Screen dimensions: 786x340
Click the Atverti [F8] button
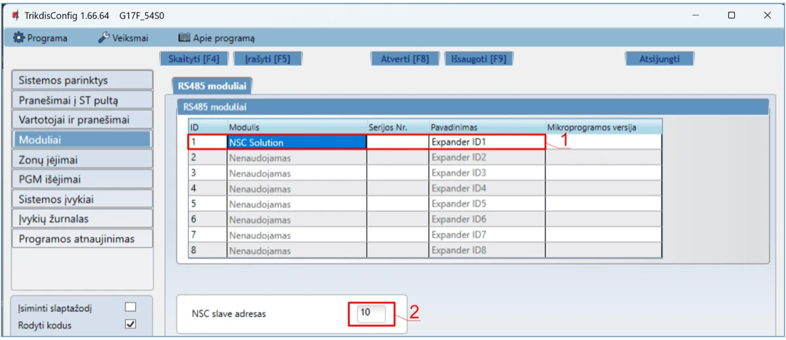point(405,59)
